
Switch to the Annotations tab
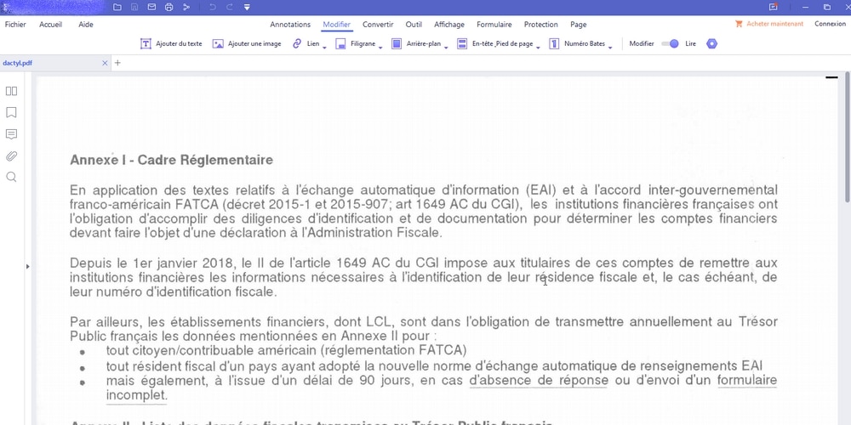[290, 25]
